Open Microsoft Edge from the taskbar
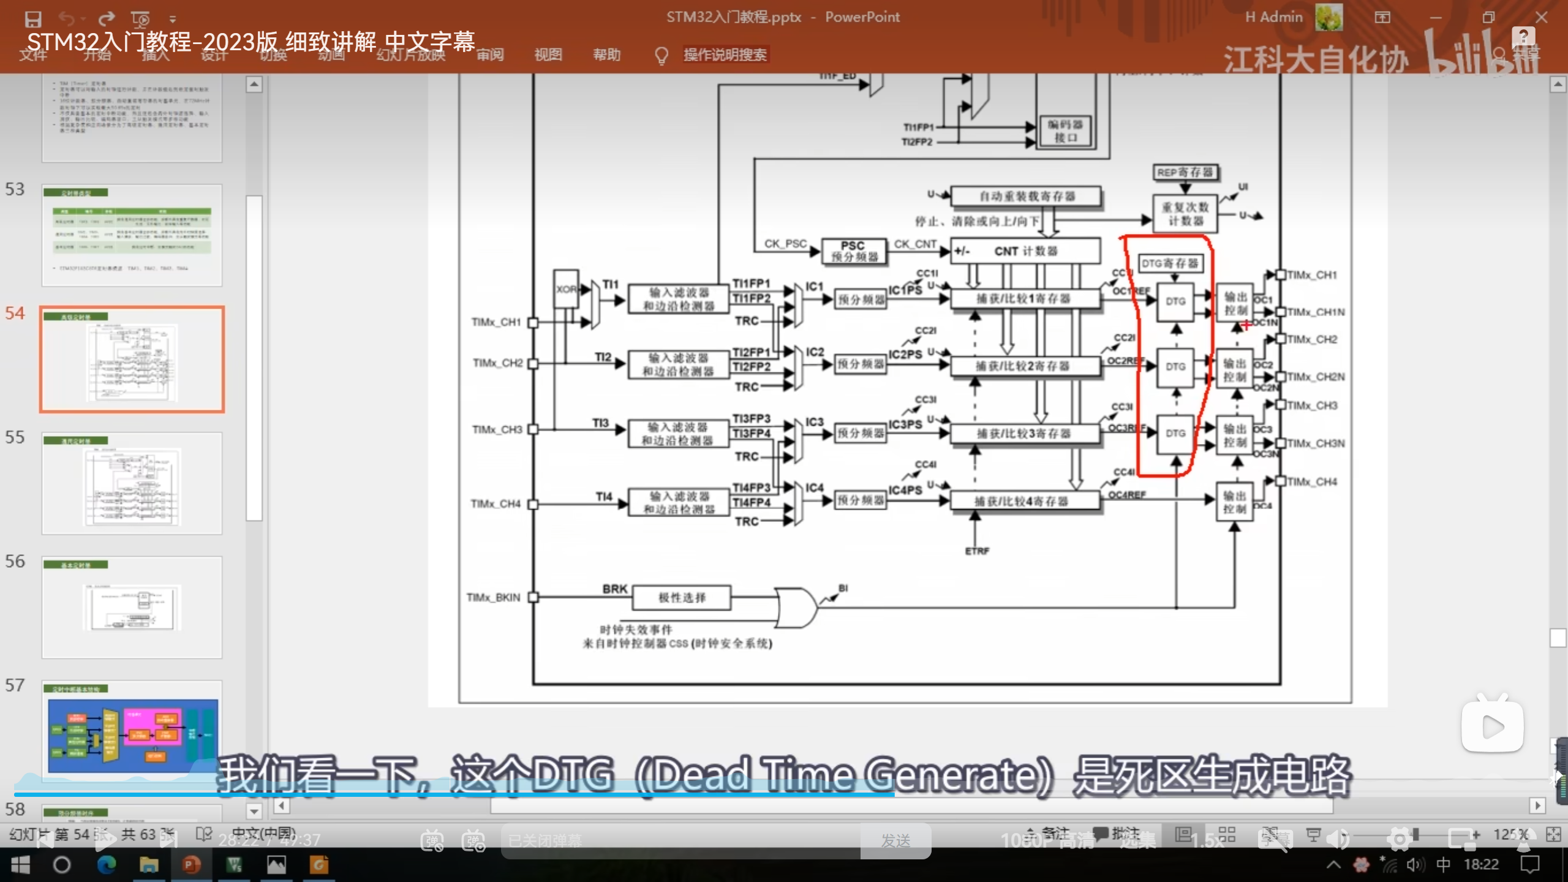This screenshot has height=882, width=1568. click(x=107, y=865)
